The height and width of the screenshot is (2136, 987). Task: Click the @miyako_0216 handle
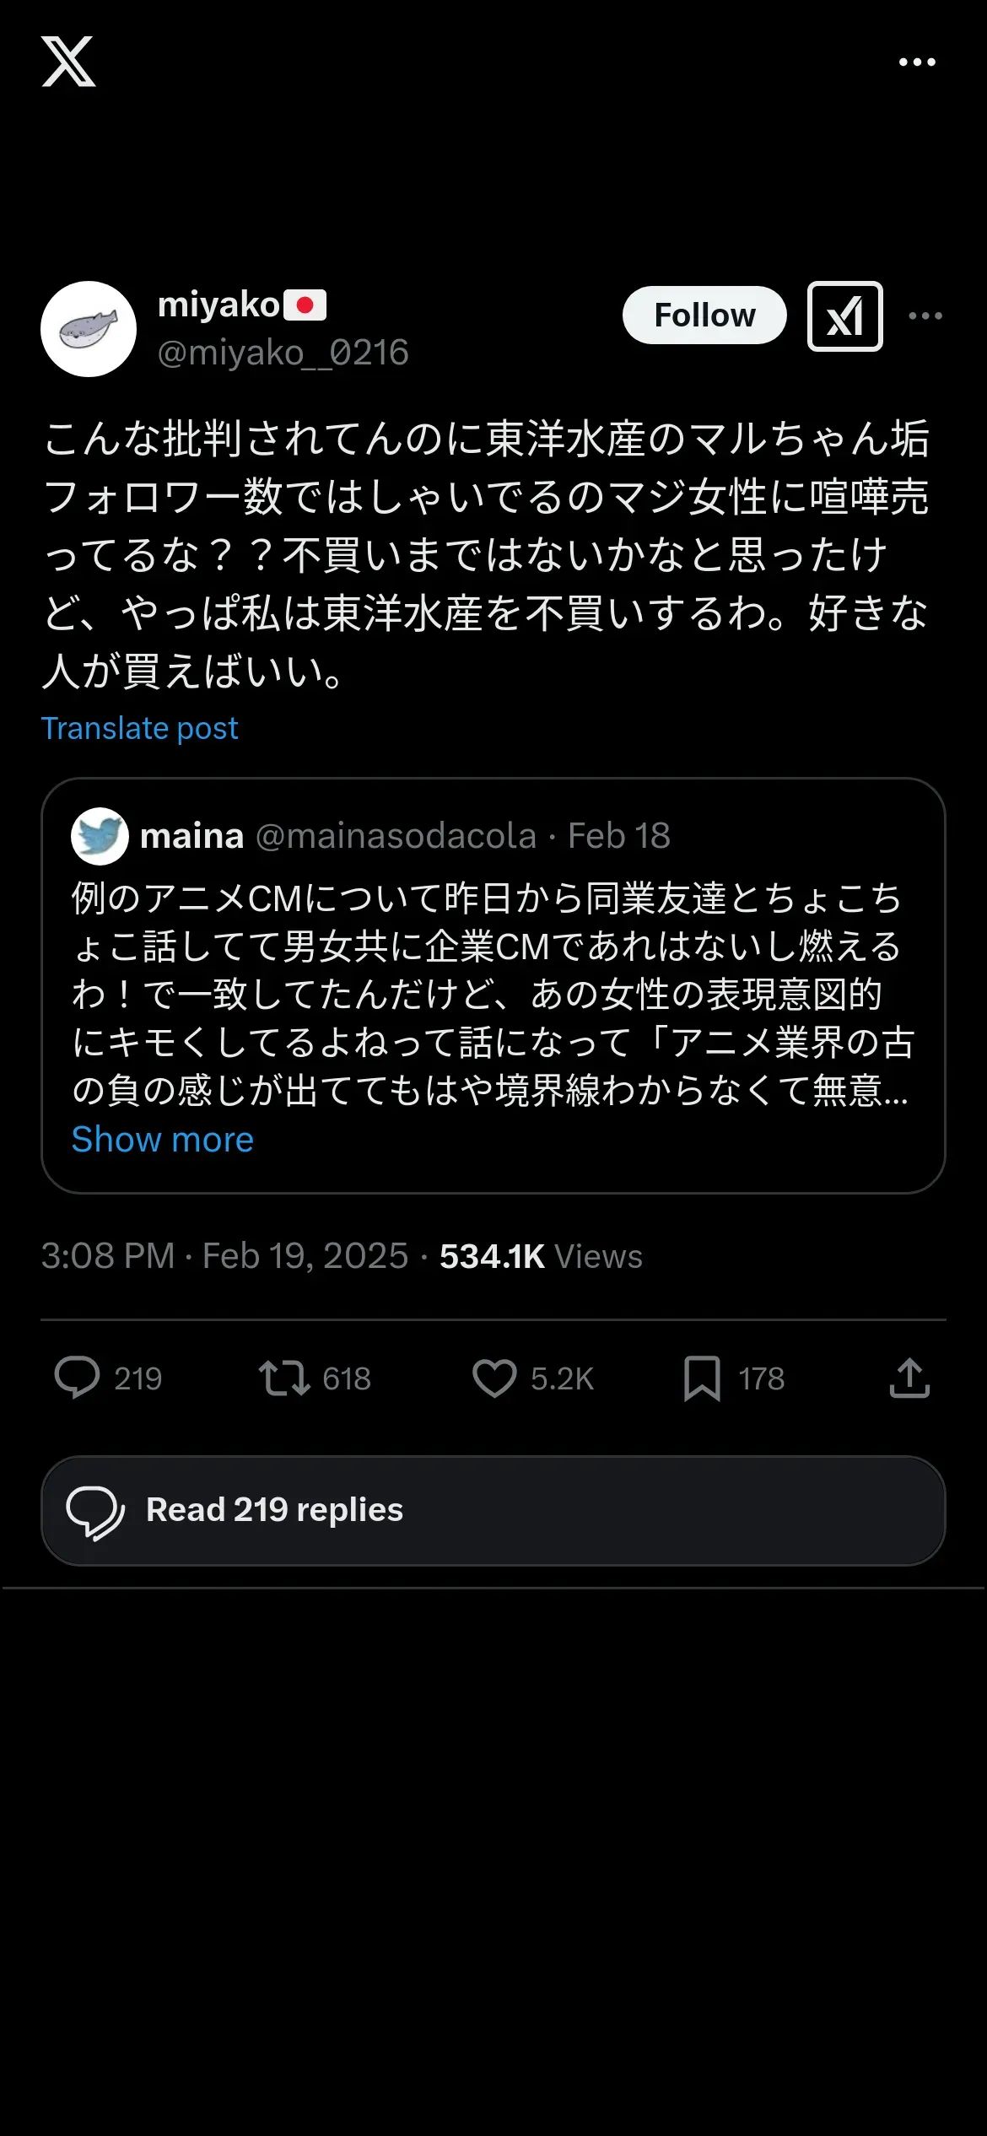click(283, 353)
